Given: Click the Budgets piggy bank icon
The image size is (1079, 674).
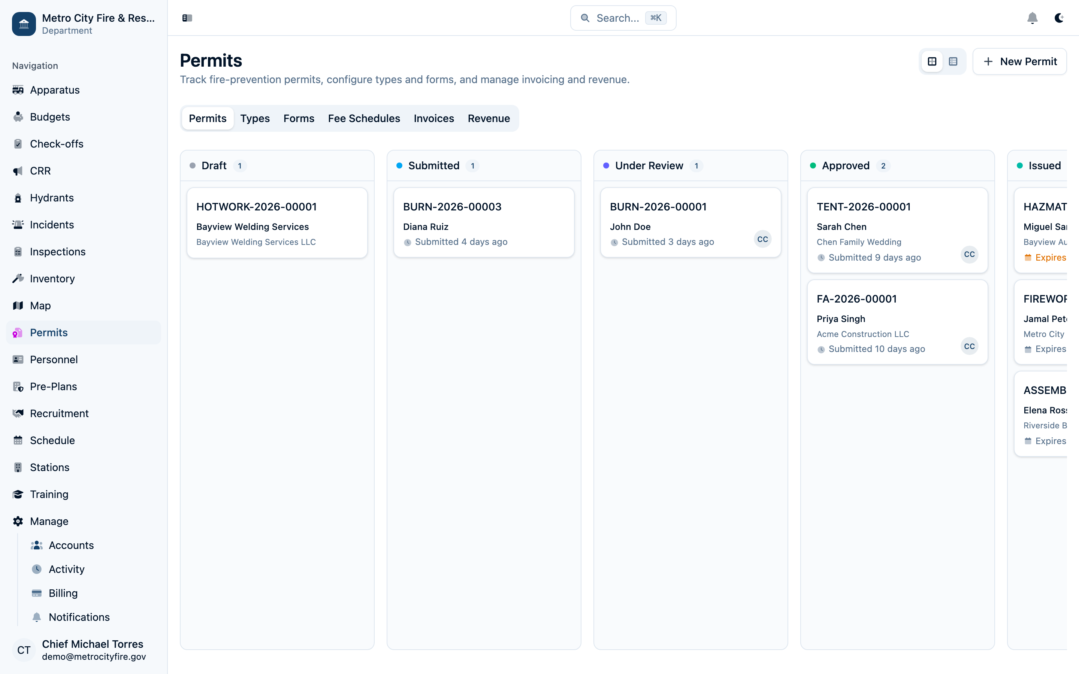Looking at the screenshot, I should (18, 117).
